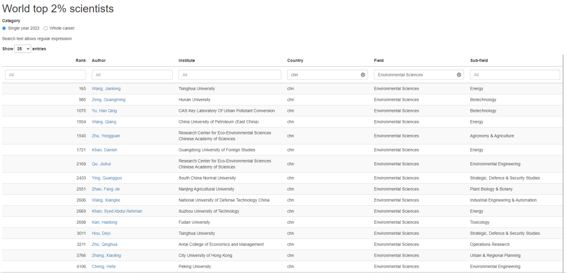Image resolution: width=567 pixels, height=273 pixels.
Task: Sort table by Author column header
Action: tap(99, 60)
